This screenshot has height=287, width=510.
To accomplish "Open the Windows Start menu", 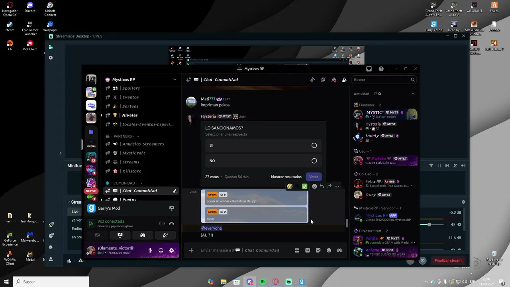I will tap(6, 282).
